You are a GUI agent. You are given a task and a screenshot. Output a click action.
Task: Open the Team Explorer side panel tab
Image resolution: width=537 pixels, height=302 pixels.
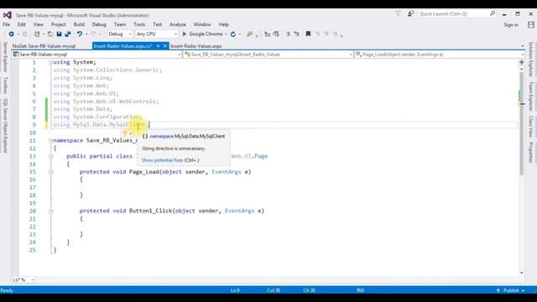(x=531, y=96)
